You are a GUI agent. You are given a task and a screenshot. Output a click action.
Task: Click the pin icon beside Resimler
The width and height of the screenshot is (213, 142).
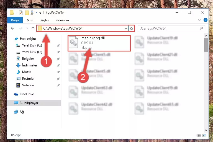(x=58, y=79)
